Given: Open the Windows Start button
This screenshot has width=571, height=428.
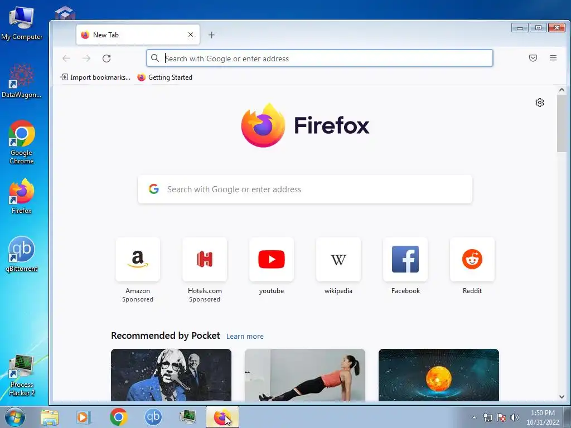Looking at the screenshot, I should (15, 417).
